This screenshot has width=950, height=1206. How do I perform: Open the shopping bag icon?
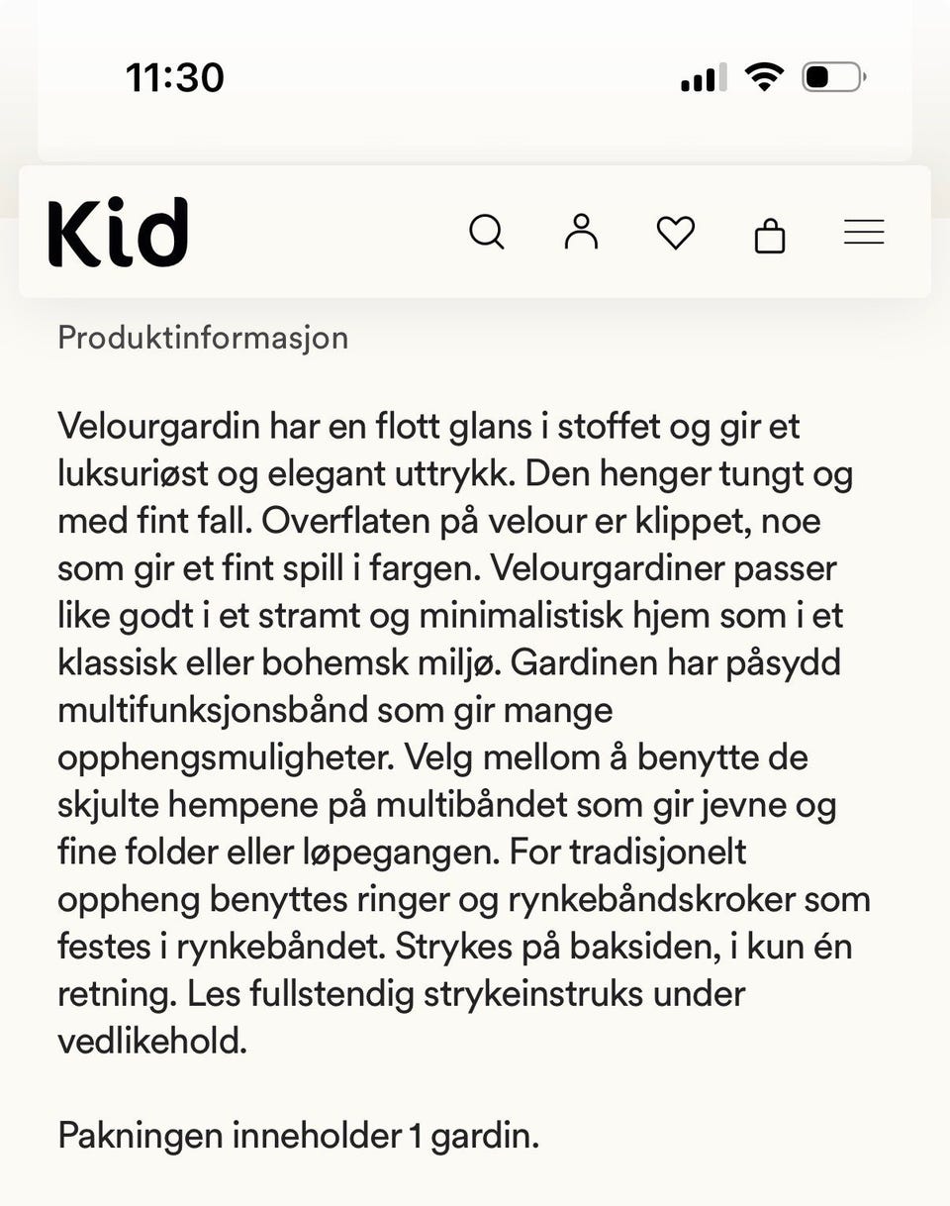[x=770, y=235]
